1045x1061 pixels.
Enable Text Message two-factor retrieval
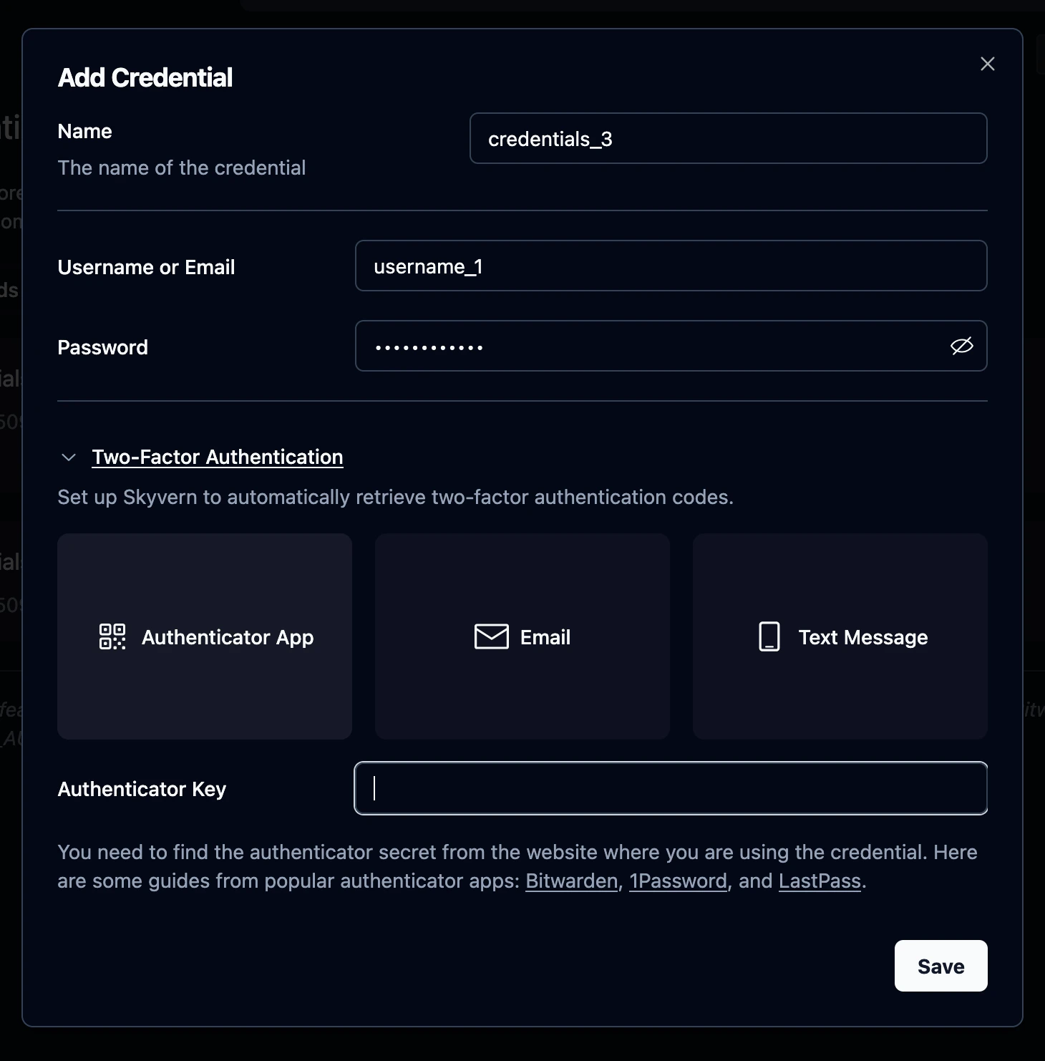[840, 636]
